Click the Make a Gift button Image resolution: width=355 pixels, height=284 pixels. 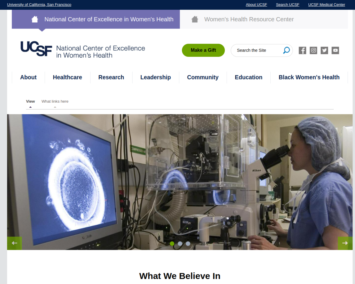[x=203, y=50]
